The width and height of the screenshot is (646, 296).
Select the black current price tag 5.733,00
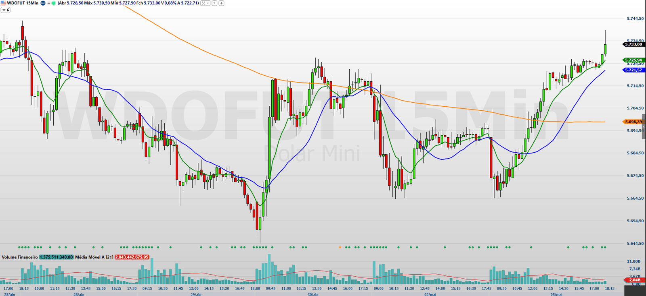click(x=633, y=44)
